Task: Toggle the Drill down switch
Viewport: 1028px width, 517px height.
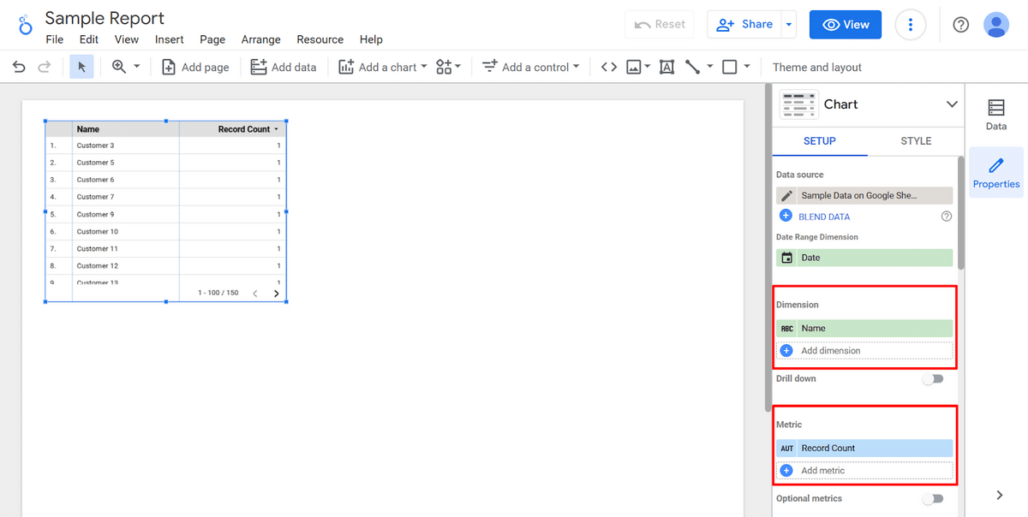Action: click(x=932, y=379)
